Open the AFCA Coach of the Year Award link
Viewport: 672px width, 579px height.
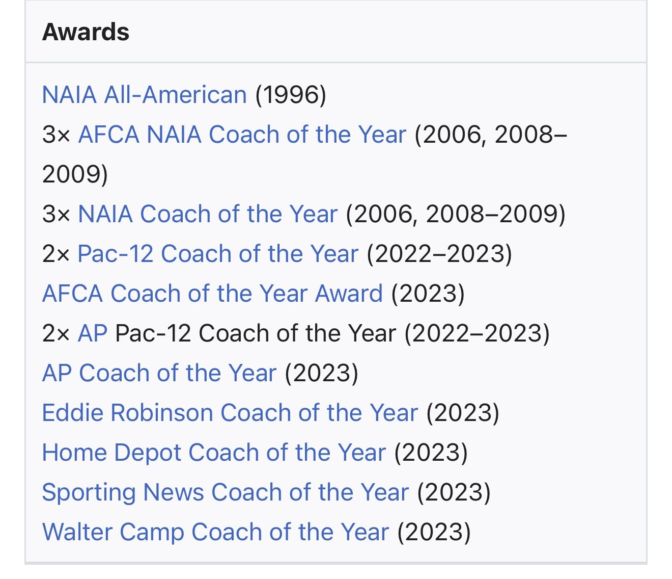pos(212,294)
